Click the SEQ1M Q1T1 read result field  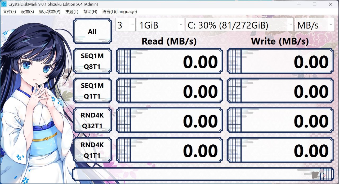(169, 91)
